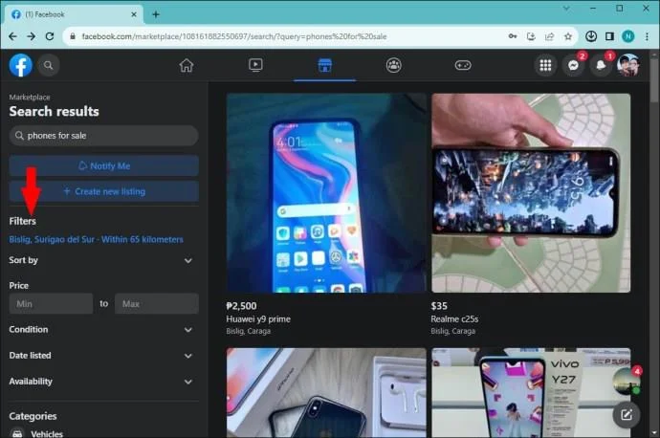The width and height of the screenshot is (660, 438).
Task: Open the Huawei y9 prime photo
Action: click(x=326, y=193)
